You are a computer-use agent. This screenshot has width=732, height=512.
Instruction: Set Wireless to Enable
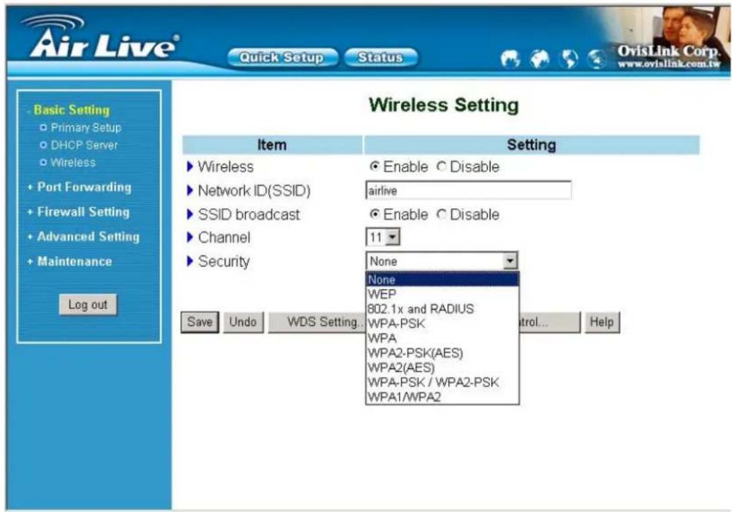pyautogui.click(x=375, y=167)
